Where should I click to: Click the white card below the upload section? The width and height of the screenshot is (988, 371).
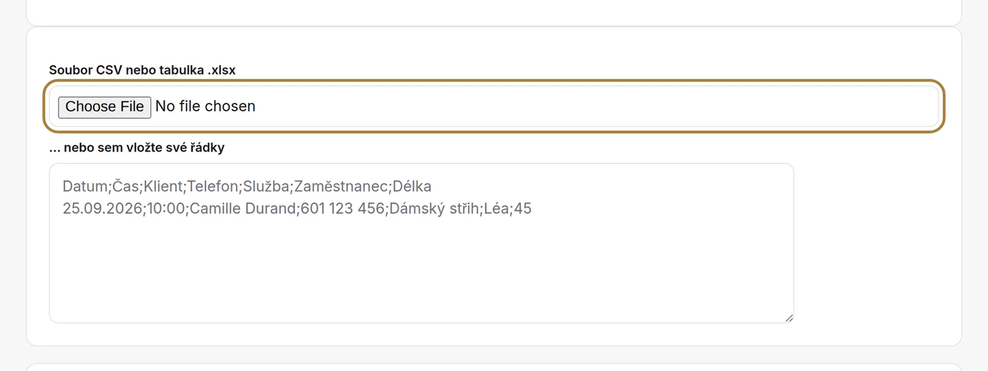click(494, 367)
